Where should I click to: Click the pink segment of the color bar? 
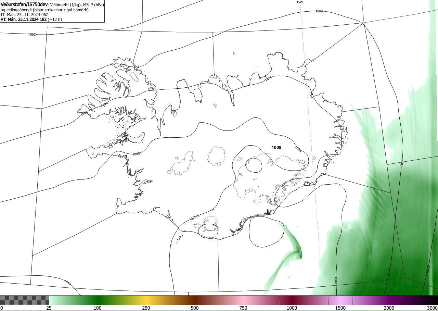(243, 300)
